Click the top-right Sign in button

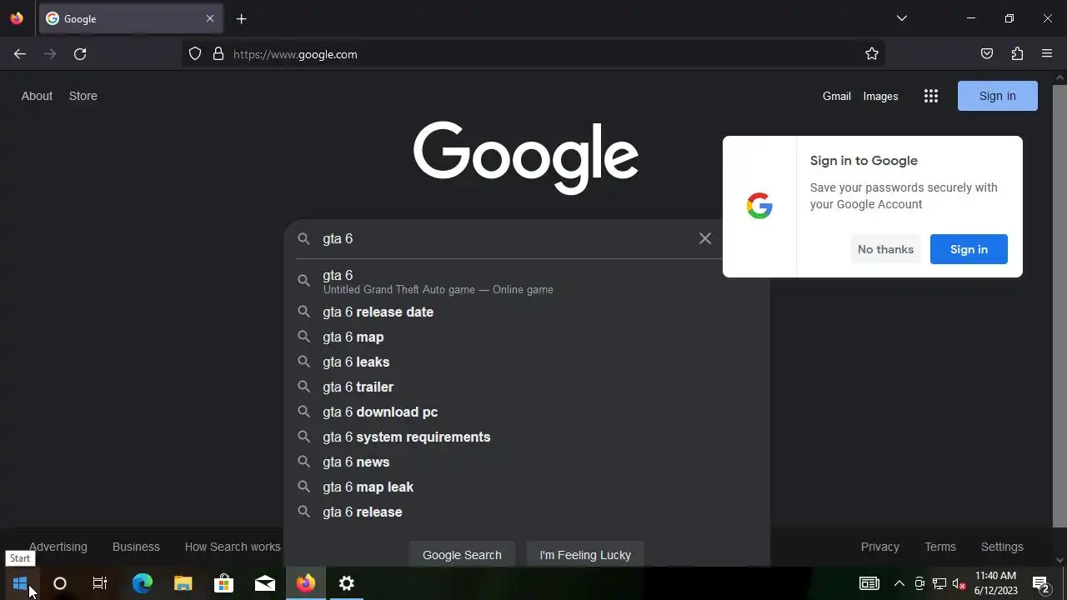coord(998,96)
